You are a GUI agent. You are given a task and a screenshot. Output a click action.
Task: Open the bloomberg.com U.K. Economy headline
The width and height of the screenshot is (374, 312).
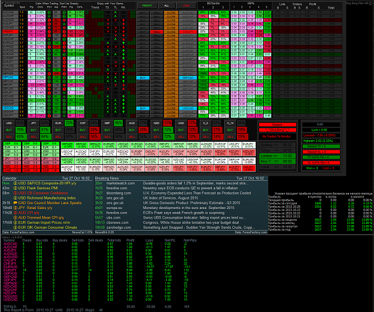197,193
